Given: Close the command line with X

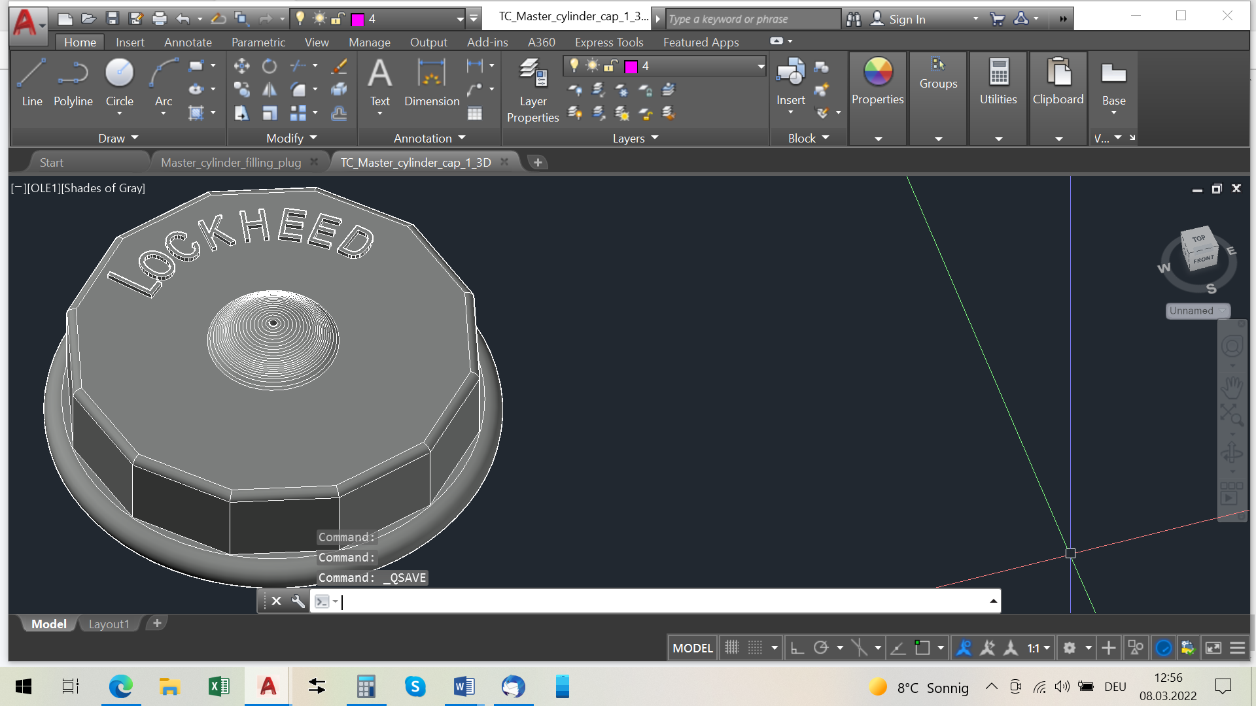Looking at the screenshot, I should (276, 601).
